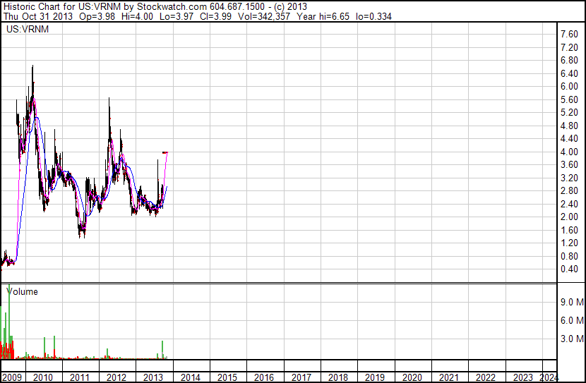This screenshot has width=586, height=383.
Task: Click the 2013 year label on time axis
Action: (153, 377)
